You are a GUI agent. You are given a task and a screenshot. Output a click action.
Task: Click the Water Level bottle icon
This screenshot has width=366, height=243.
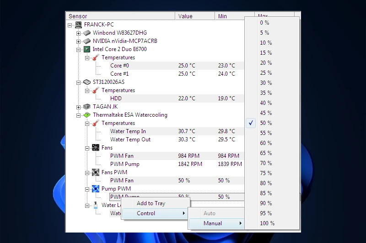pos(96,205)
